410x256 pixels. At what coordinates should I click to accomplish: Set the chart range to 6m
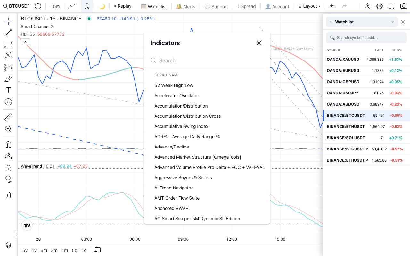[x=44, y=250]
